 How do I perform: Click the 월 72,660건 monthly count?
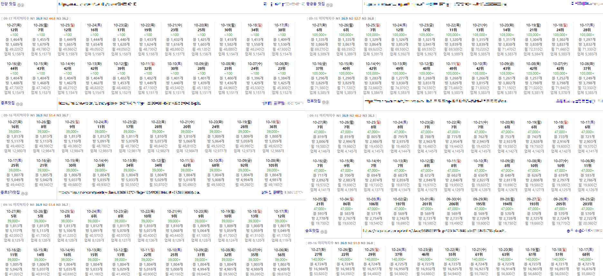coord(373,88)
